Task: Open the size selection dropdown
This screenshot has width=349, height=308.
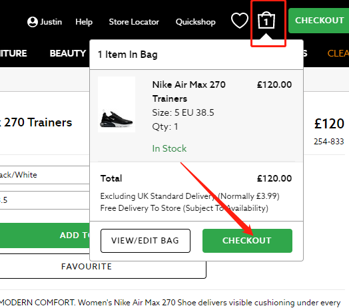Action: (45, 200)
